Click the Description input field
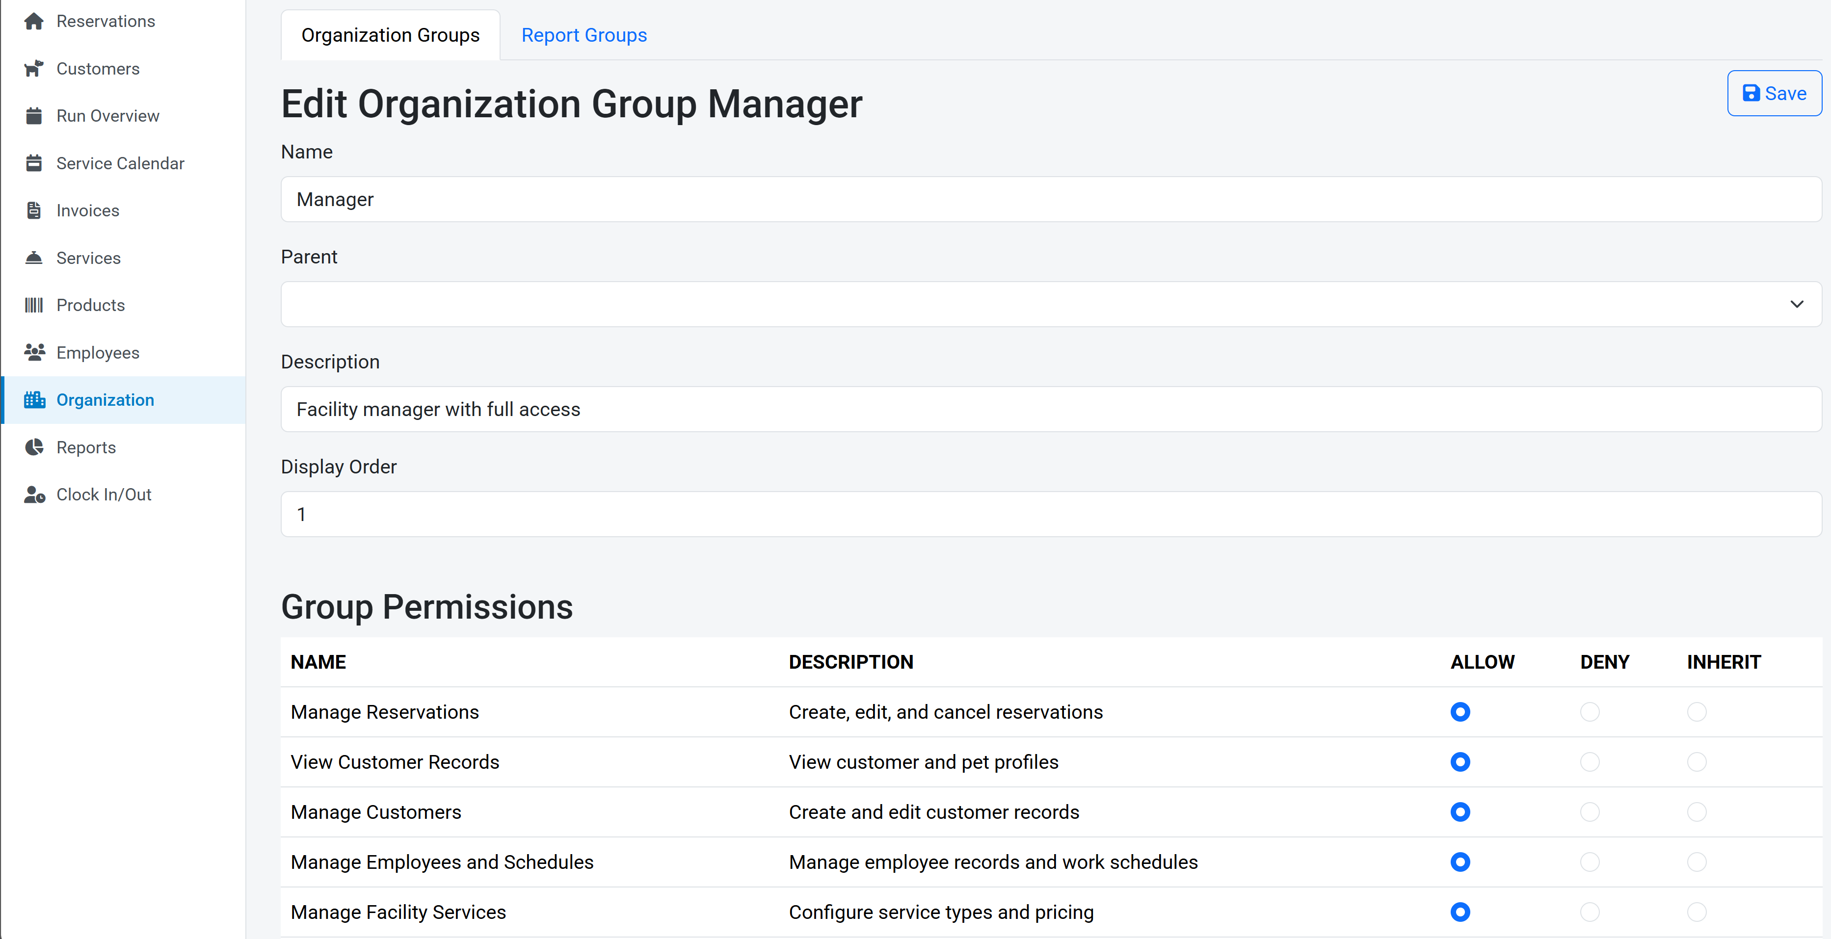 point(1051,410)
